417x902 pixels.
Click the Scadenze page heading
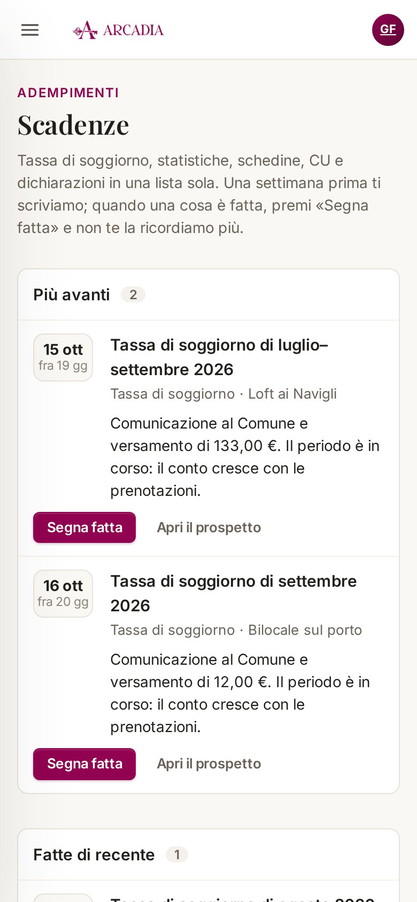[x=73, y=125]
